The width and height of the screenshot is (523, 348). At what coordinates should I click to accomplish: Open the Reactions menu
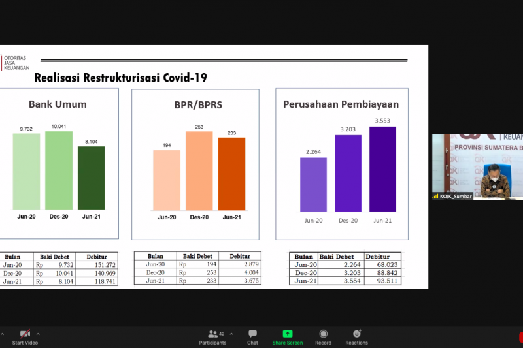[x=356, y=336]
